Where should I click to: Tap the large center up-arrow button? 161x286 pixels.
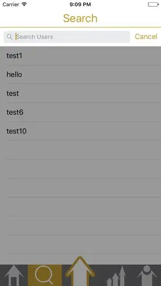(x=80, y=271)
